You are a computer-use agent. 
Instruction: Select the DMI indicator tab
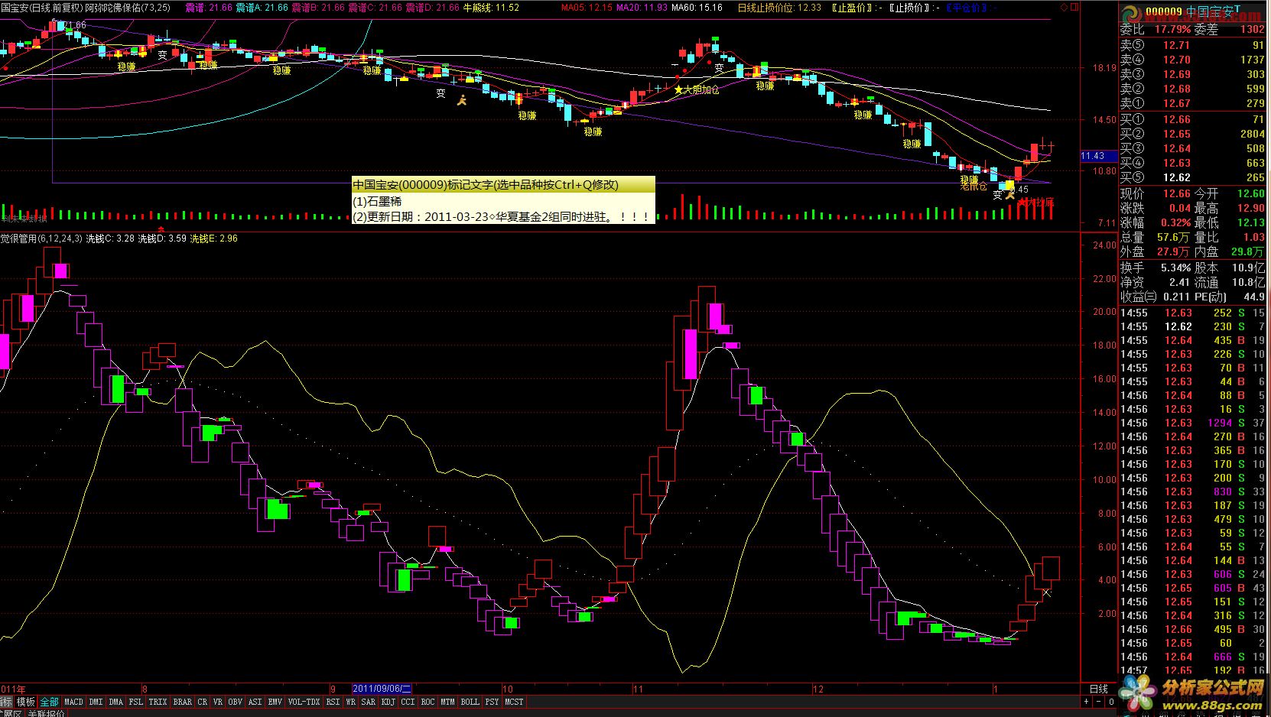pyautogui.click(x=96, y=702)
